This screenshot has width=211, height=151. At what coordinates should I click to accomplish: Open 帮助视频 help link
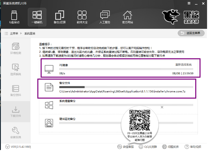tap(195, 147)
